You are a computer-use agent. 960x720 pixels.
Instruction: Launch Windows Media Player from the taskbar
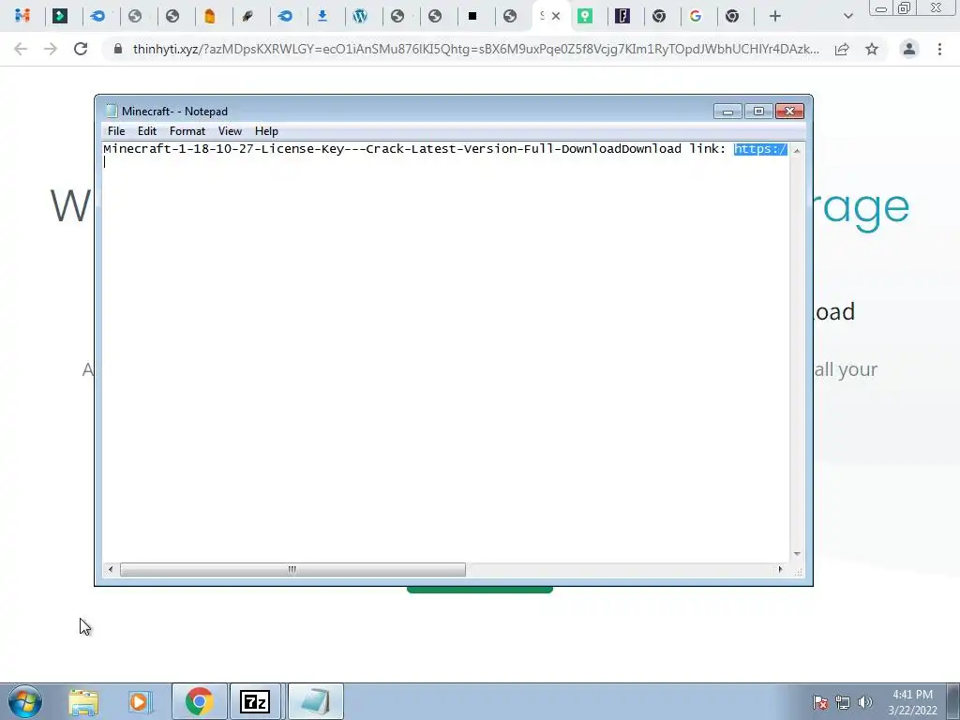point(140,701)
